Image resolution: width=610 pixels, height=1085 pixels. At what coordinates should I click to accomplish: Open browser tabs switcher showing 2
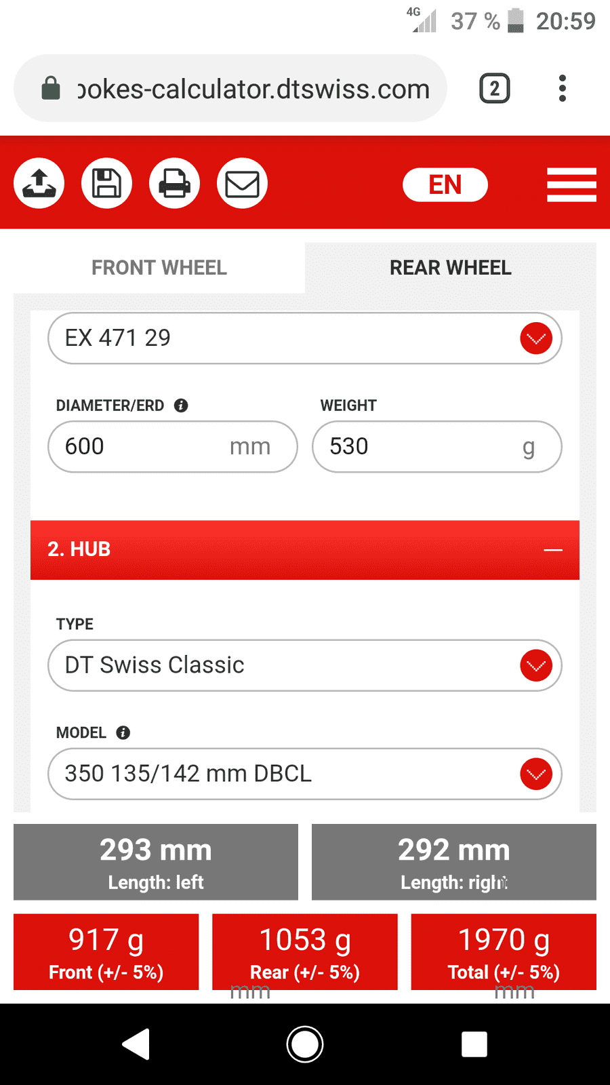coord(495,89)
